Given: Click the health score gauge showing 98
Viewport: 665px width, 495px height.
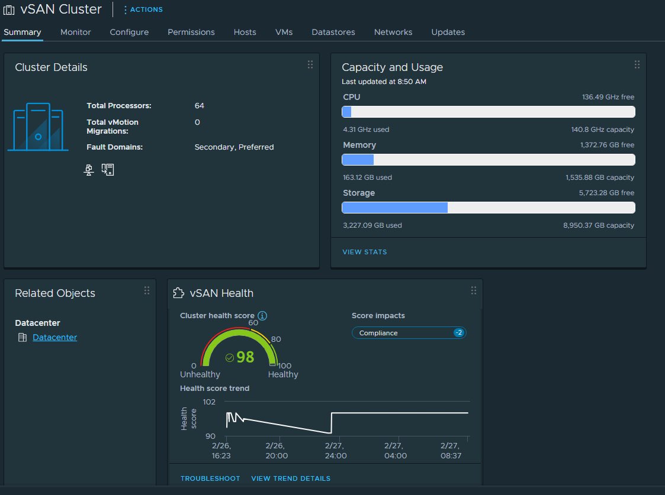Looking at the screenshot, I should tap(240, 347).
